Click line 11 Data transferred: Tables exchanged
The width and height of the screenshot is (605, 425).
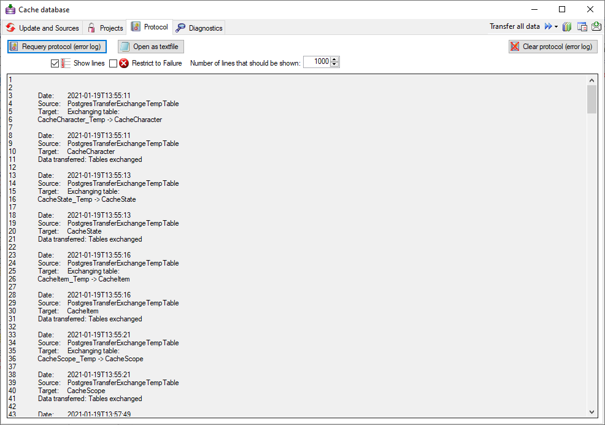pos(90,159)
